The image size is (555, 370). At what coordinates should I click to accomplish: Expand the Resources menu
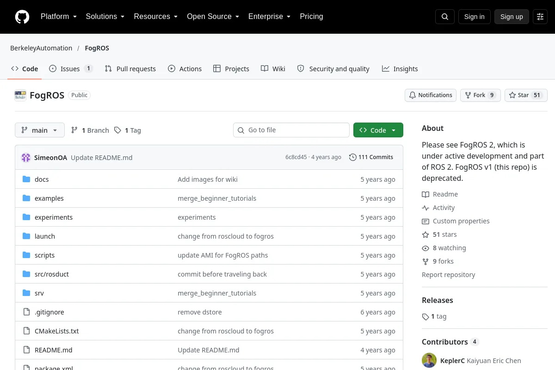coord(156,17)
